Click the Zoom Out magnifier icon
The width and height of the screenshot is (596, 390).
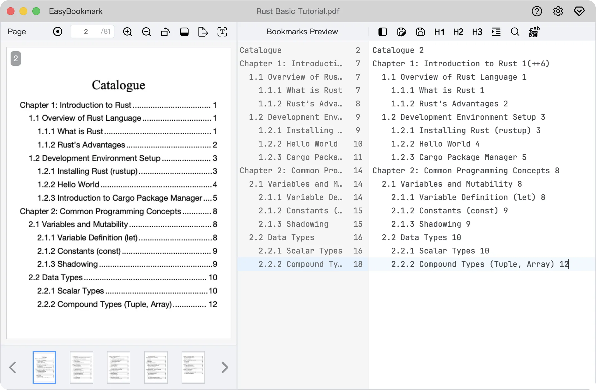point(146,31)
